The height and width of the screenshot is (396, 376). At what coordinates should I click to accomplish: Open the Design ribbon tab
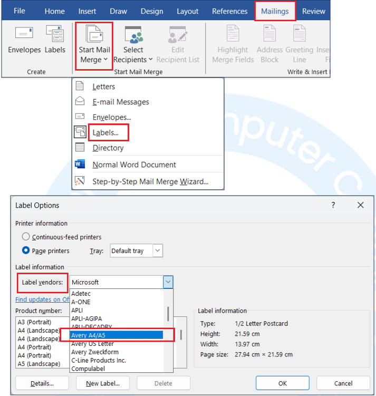[x=152, y=11]
